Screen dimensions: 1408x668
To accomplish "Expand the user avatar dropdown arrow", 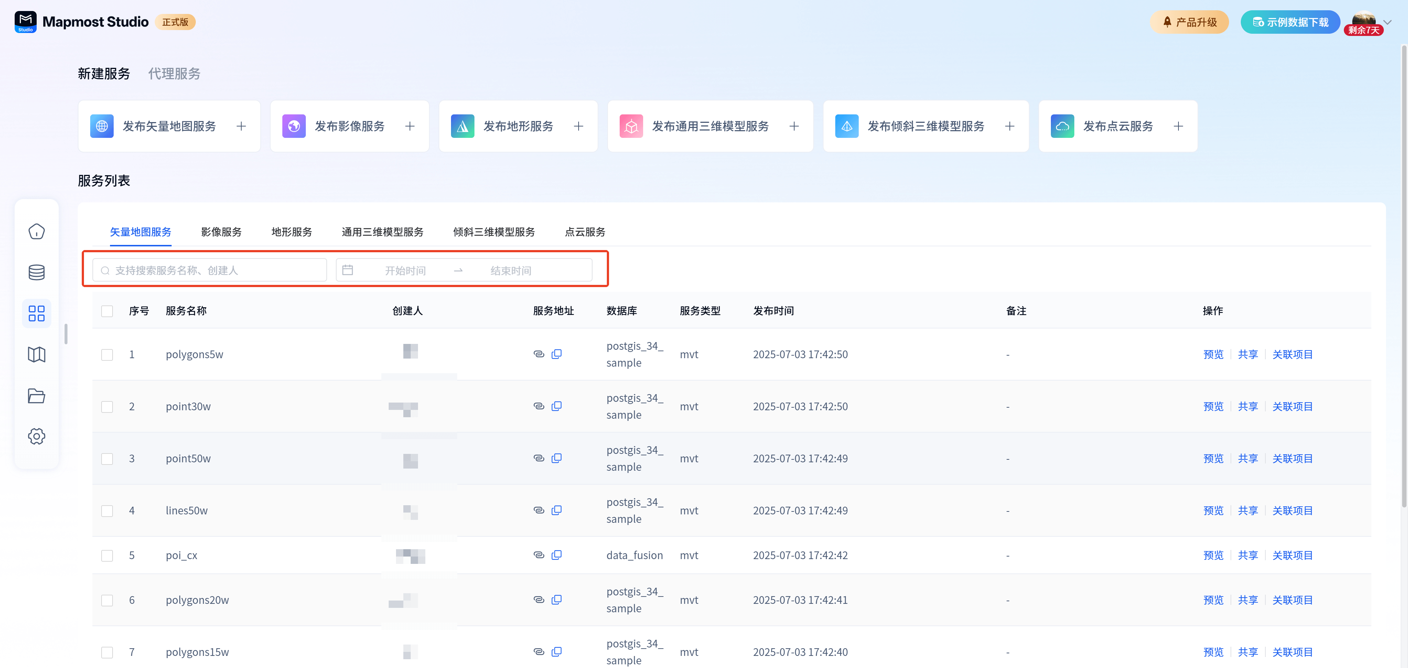I will [x=1387, y=22].
